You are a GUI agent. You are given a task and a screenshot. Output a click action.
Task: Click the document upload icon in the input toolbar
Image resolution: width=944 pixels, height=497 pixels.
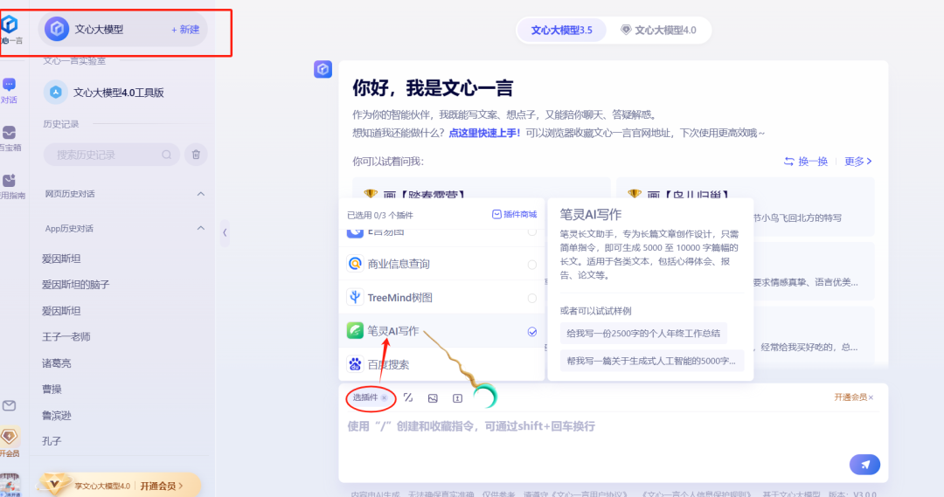click(x=457, y=398)
